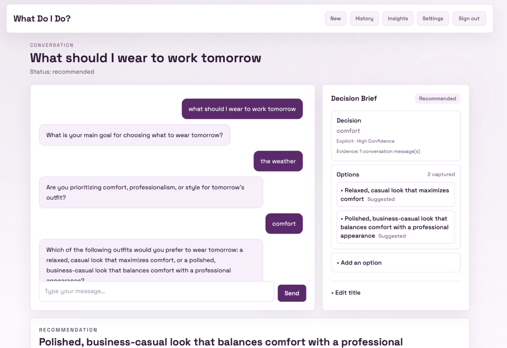
Task: Click Sign out
Action: [x=469, y=19]
